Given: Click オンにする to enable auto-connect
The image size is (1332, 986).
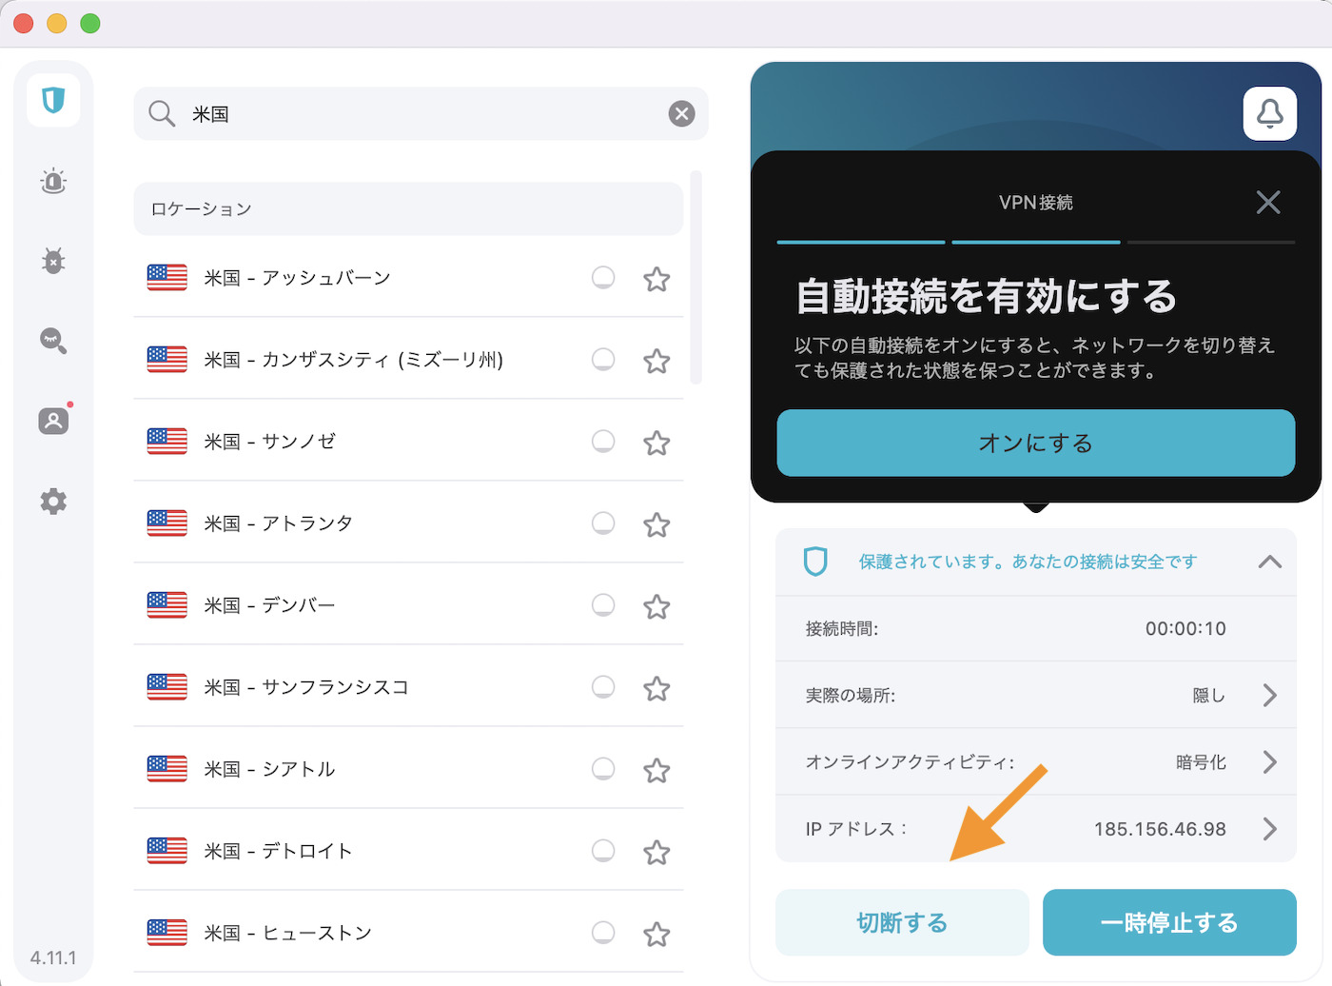Looking at the screenshot, I should click(1036, 443).
